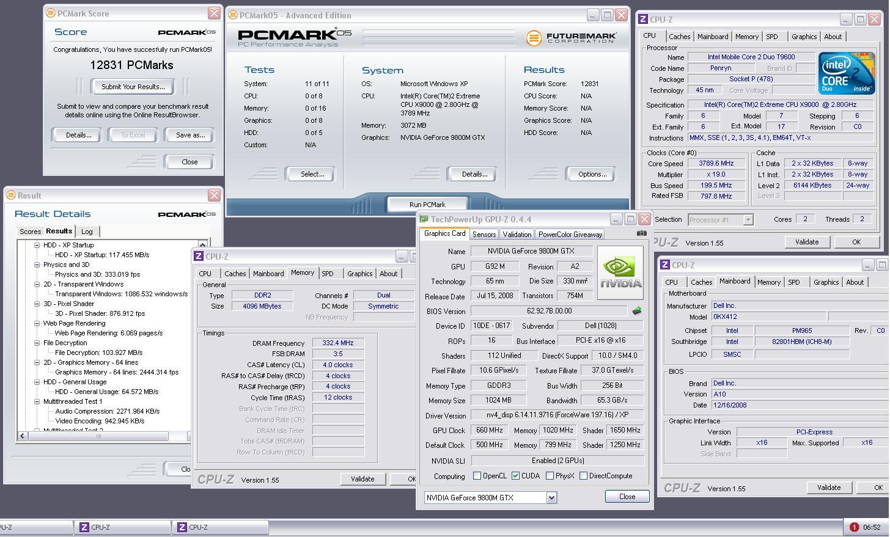Click the PCMark Score window title icon
The height and width of the screenshot is (537, 890).
coord(51,13)
